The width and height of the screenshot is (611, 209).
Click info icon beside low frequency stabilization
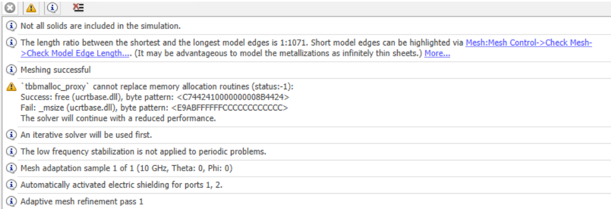pyautogui.click(x=12, y=152)
